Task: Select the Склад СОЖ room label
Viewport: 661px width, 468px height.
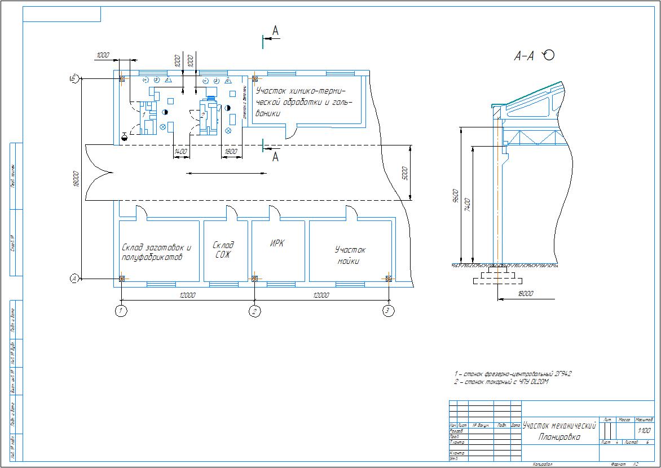Action: (x=223, y=249)
